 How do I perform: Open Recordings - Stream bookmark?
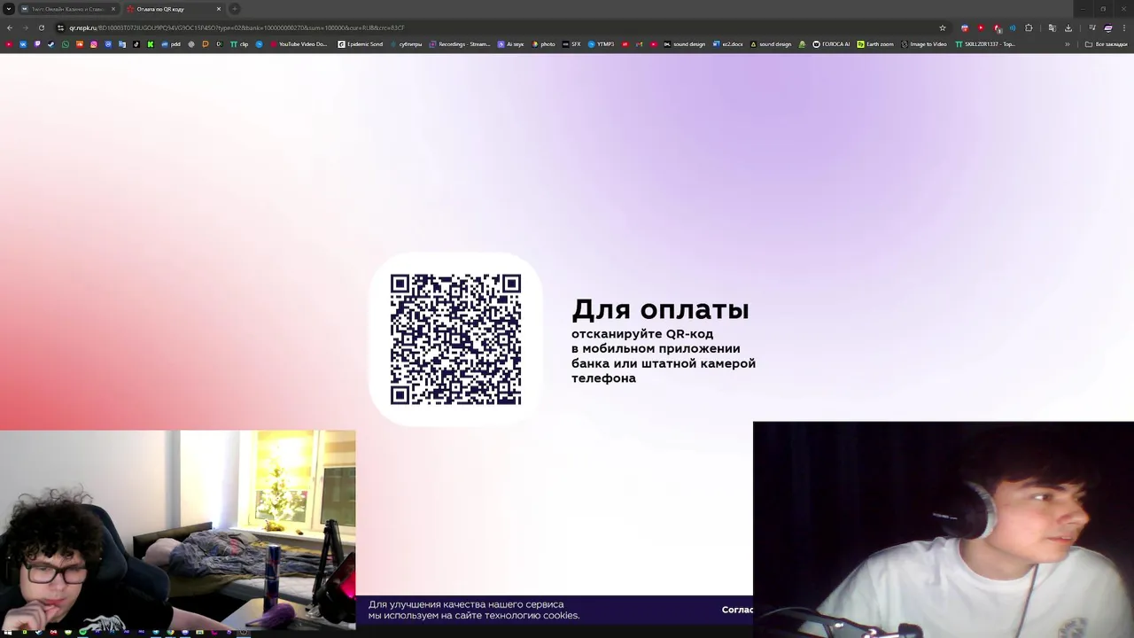(x=460, y=43)
